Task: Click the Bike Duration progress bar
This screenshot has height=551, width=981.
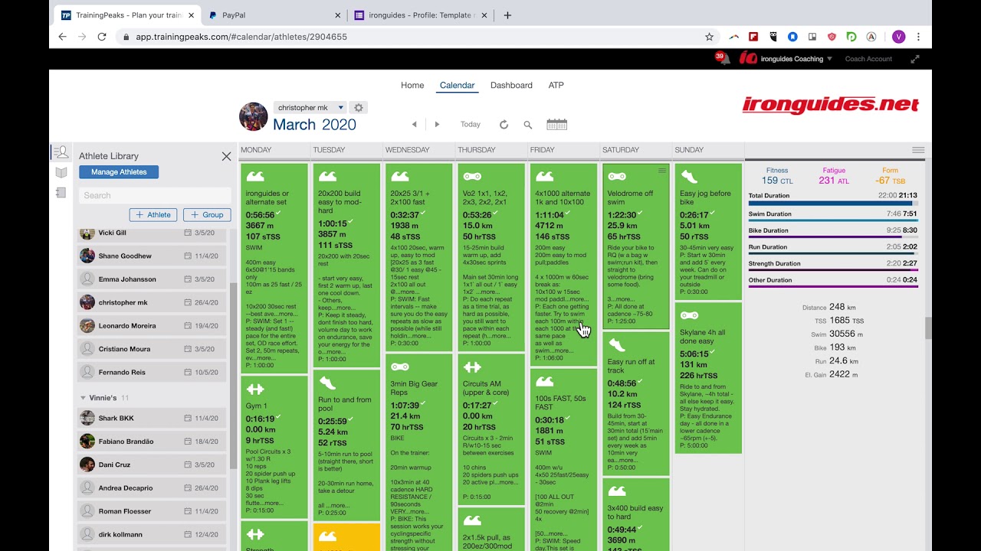Action: click(833, 238)
